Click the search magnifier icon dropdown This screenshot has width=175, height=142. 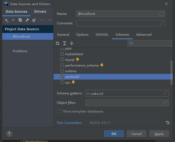pyautogui.click(x=131, y=43)
